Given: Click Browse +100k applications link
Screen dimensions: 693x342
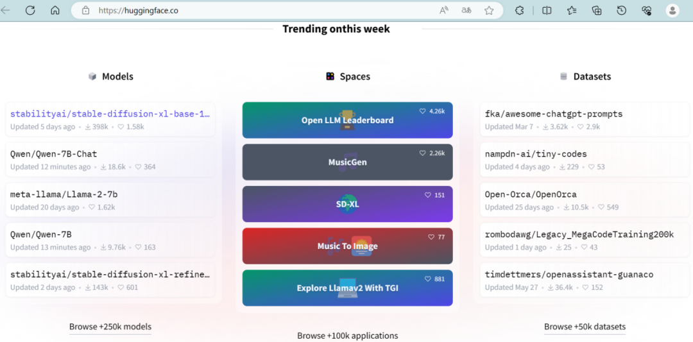Looking at the screenshot, I should [347, 336].
